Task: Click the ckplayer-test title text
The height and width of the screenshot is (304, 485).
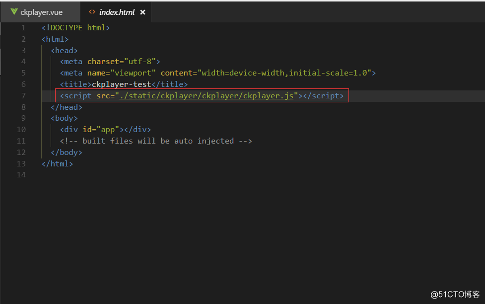Action: (x=122, y=84)
